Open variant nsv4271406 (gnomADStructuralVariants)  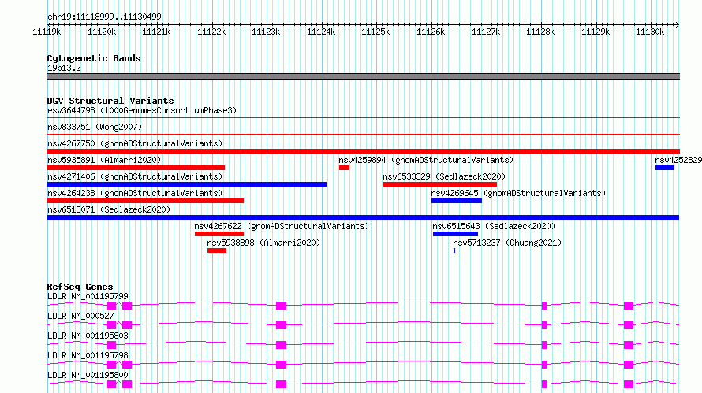click(135, 176)
